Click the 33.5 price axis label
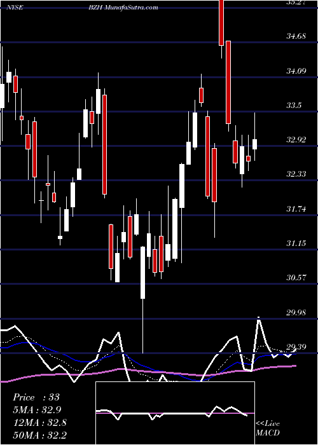This screenshot has width=318, height=445. point(294,106)
